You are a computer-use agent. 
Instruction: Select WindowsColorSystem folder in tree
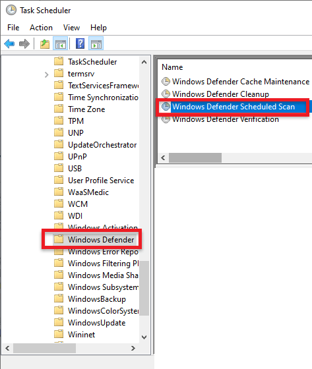[x=103, y=310]
